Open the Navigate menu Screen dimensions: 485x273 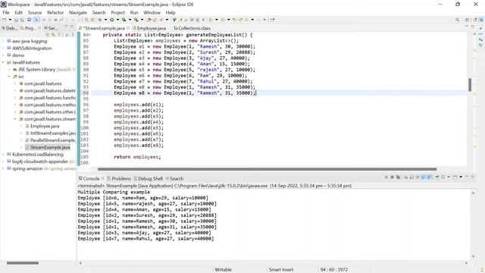[78, 12]
